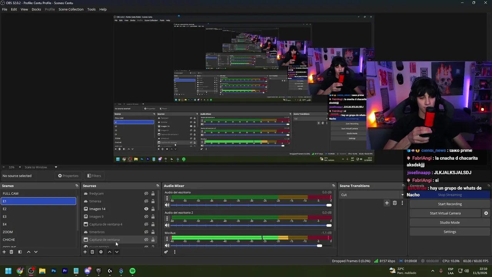The image size is (492, 277).
Task: Click the Filters button
Action: [94, 176]
